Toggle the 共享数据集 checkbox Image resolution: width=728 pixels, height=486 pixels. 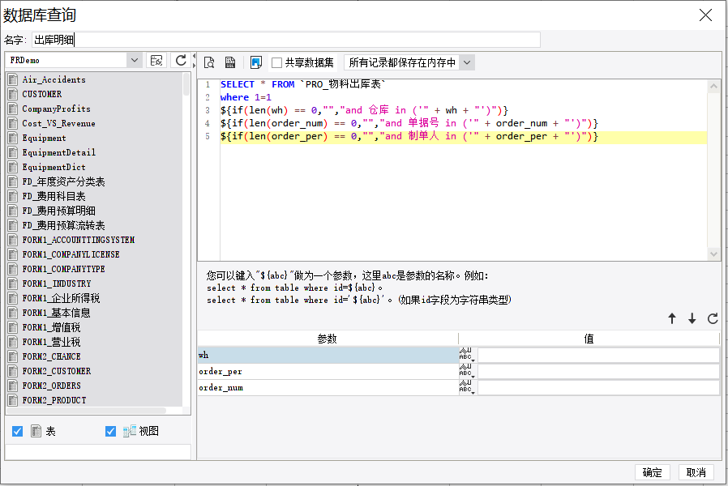[276, 62]
